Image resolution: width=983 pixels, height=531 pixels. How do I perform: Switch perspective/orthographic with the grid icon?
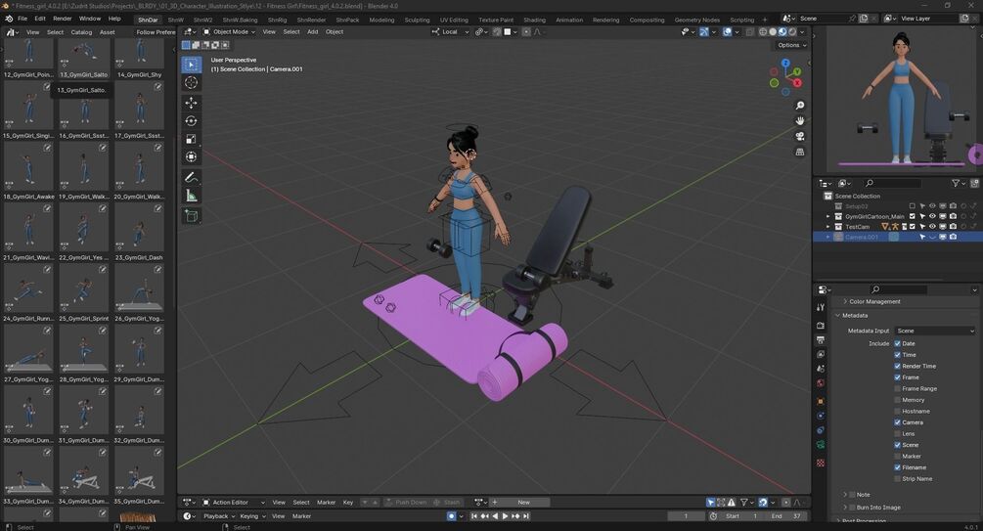[x=799, y=152]
